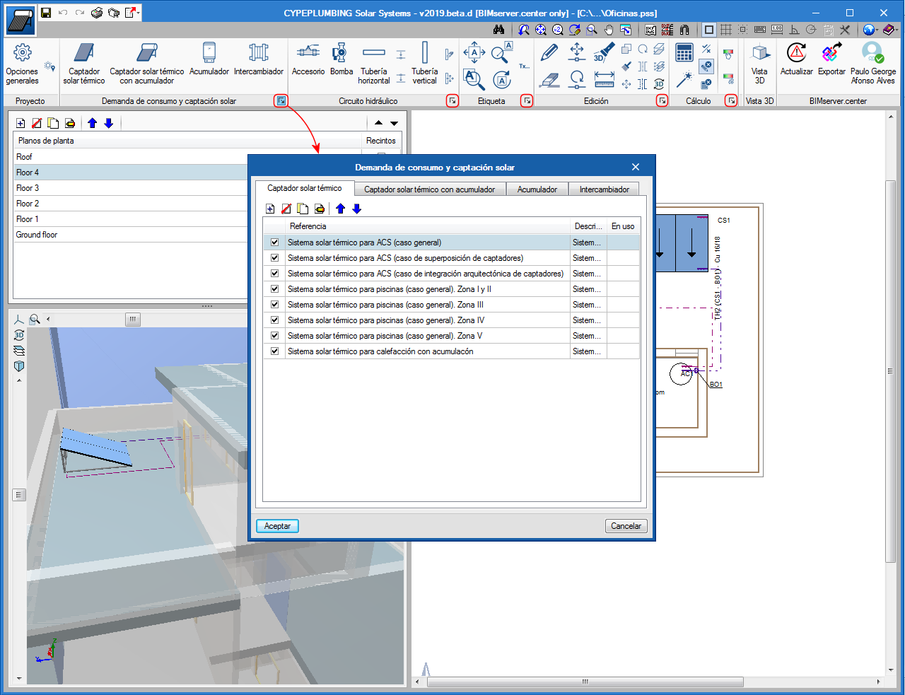Click the zoom magnifier in 3D view panel
905x695 pixels.
point(35,320)
